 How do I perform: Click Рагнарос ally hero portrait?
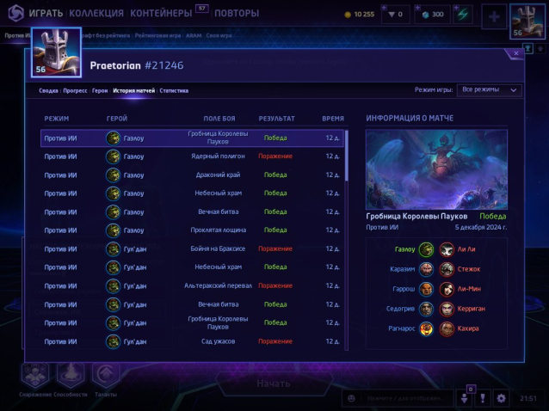tap(426, 328)
